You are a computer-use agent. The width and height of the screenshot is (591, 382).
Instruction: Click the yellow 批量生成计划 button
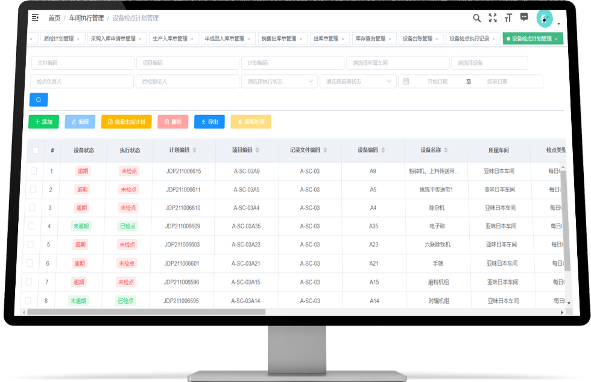click(126, 122)
